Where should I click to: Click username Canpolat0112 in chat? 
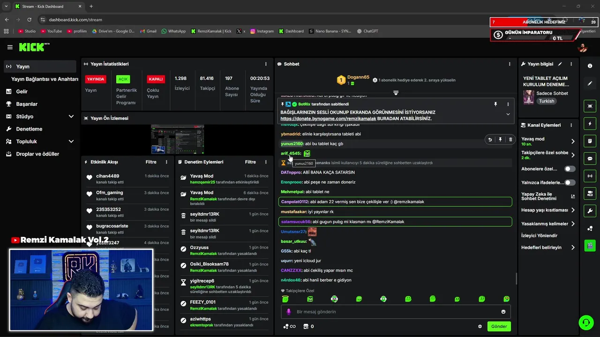click(x=294, y=202)
